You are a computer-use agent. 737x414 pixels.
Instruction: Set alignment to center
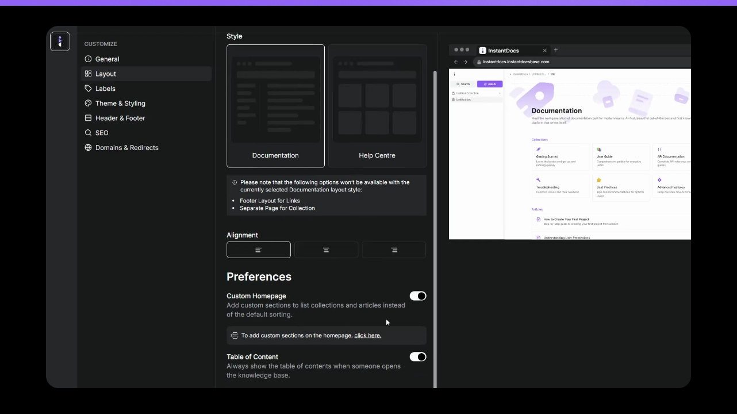coord(326,250)
